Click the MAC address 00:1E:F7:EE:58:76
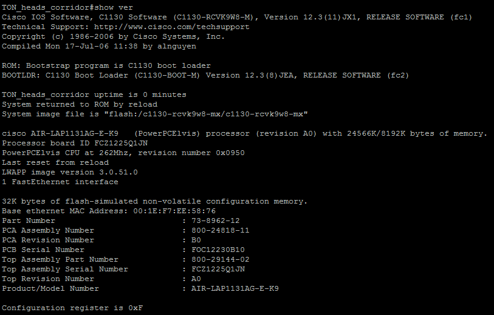 click(174, 211)
